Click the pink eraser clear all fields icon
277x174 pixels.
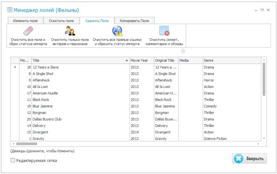pos(28,31)
